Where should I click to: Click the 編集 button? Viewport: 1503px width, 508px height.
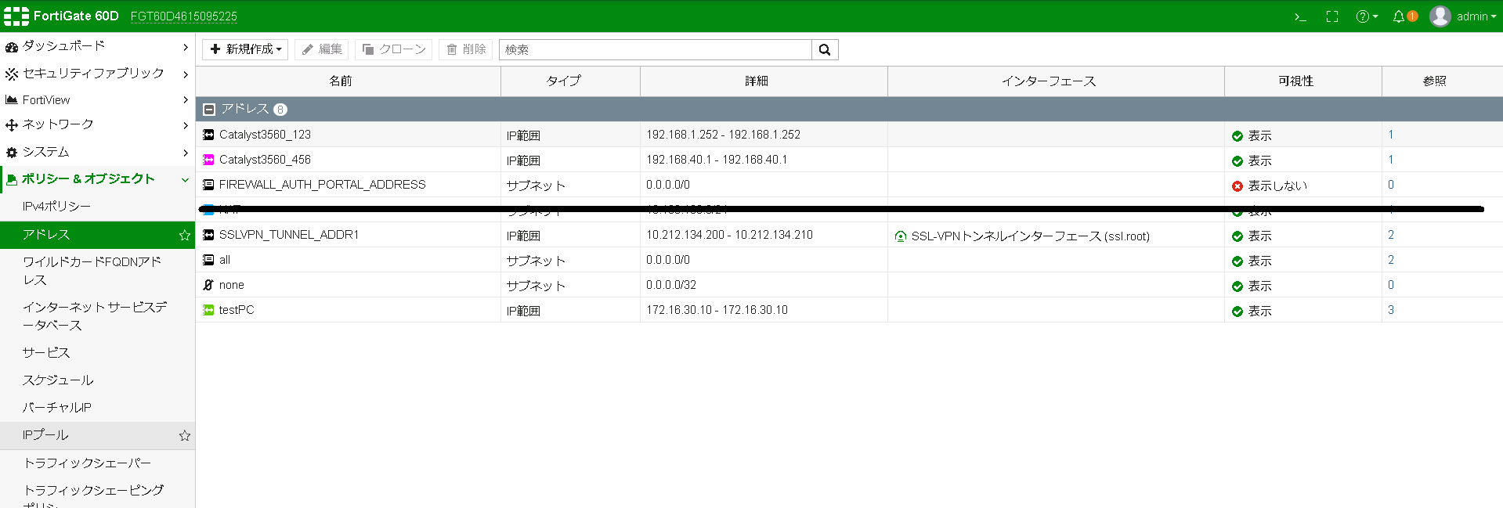click(x=322, y=49)
